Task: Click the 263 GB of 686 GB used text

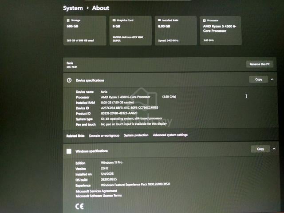Action: (x=80, y=40)
